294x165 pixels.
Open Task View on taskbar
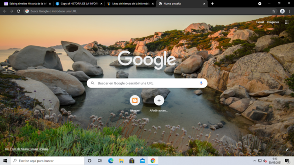(x=100, y=161)
